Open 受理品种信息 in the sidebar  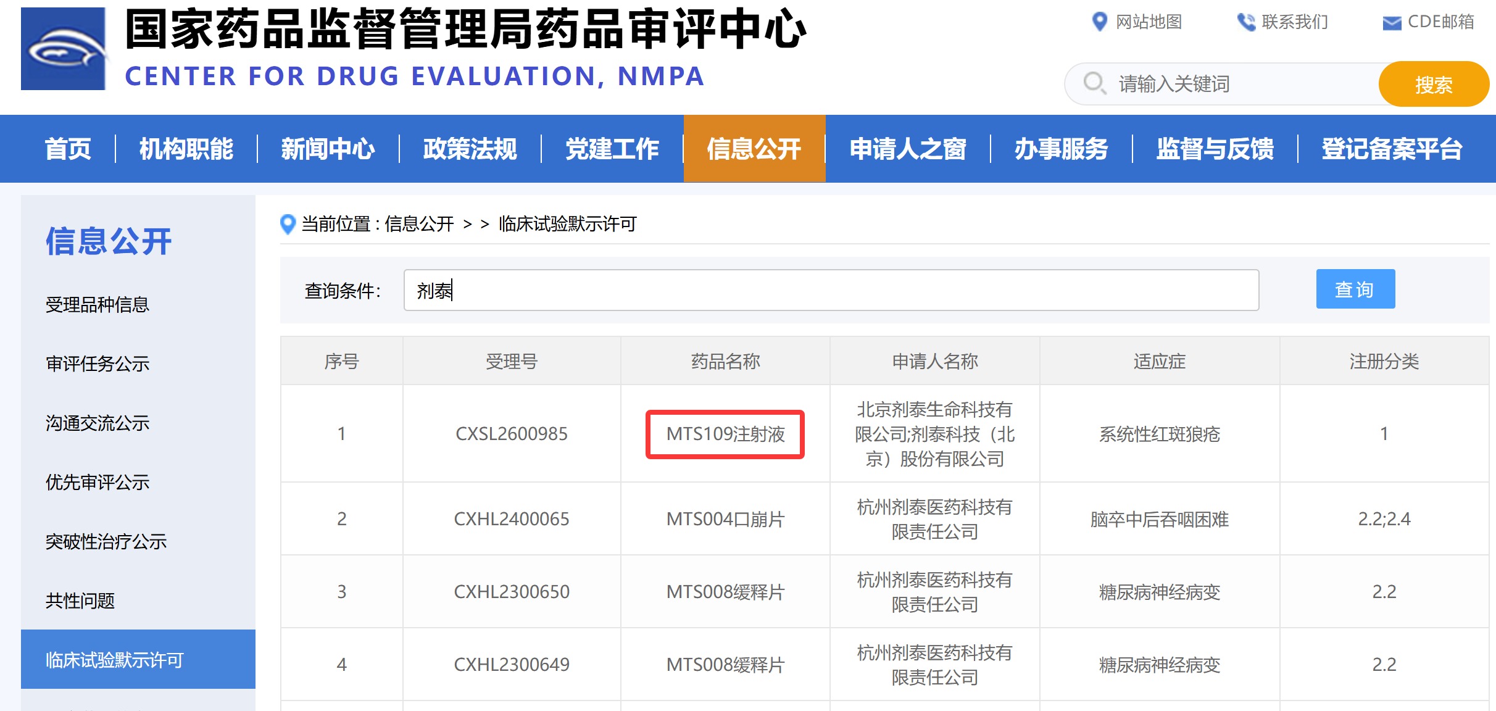(98, 305)
